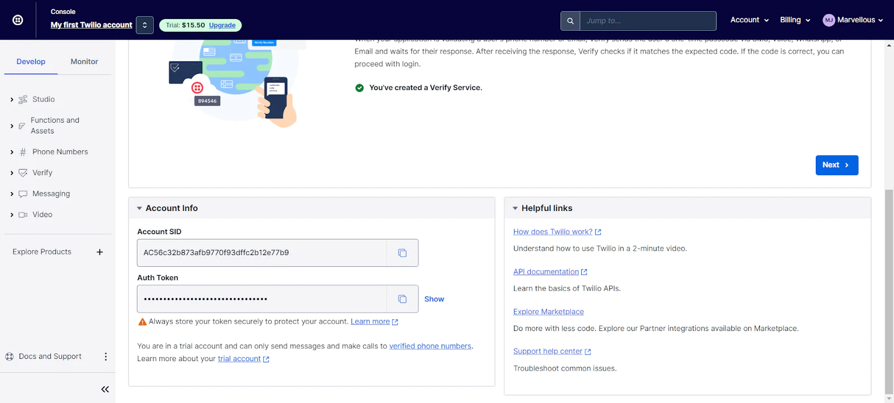Collapse the Account Info section

coord(140,208)
